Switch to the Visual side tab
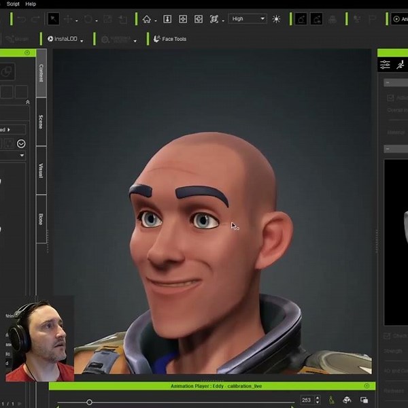Screen dimensions: 408x408 [41, 171]
